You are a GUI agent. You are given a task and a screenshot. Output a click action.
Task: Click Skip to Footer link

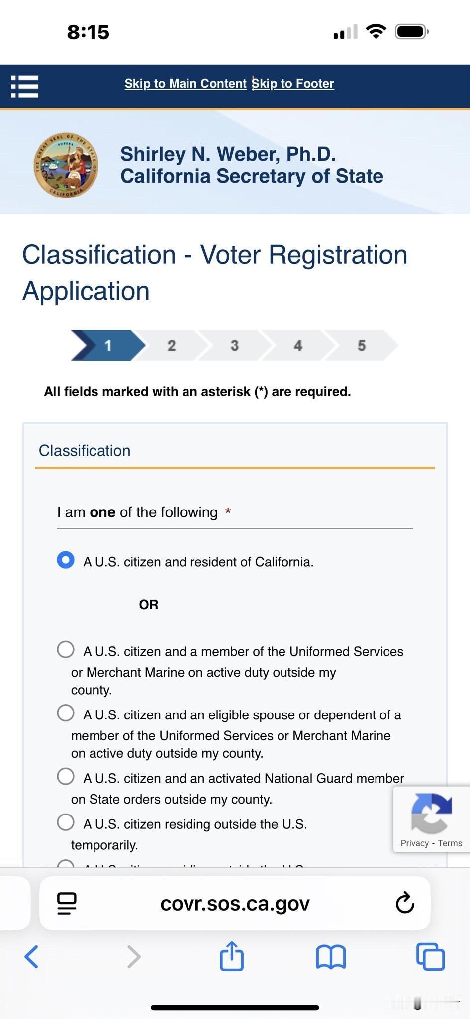293,83
